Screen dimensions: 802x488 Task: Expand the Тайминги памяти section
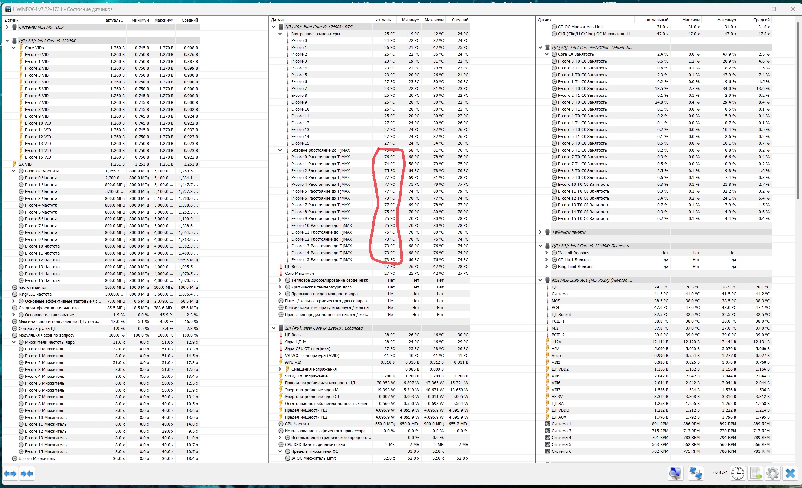point(540,232)
